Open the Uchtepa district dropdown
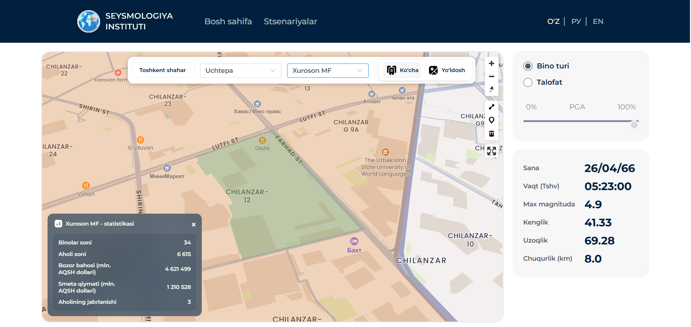Viewport: 691px width, 327px height. (x=240, y=71)
